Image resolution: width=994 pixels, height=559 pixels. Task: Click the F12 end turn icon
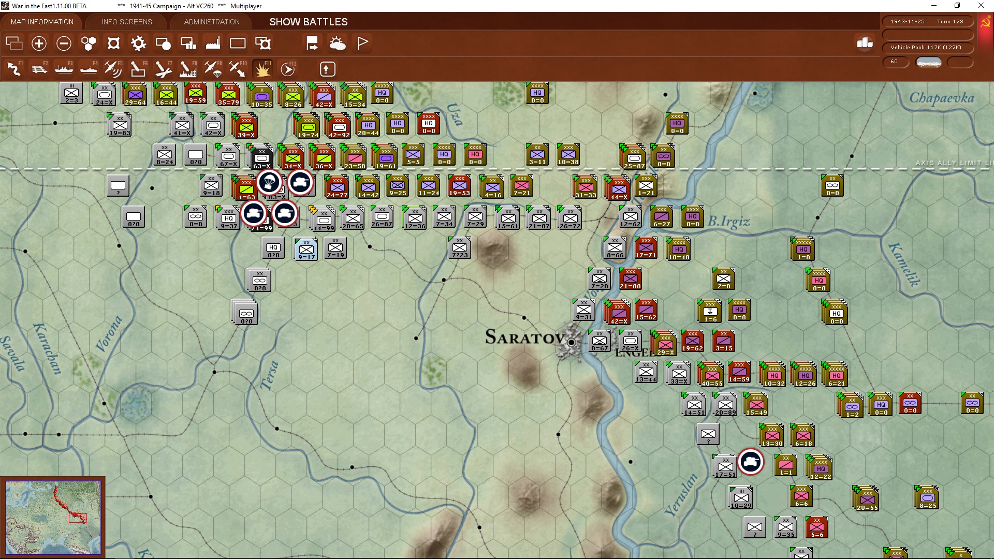click(x=287, y=69)
